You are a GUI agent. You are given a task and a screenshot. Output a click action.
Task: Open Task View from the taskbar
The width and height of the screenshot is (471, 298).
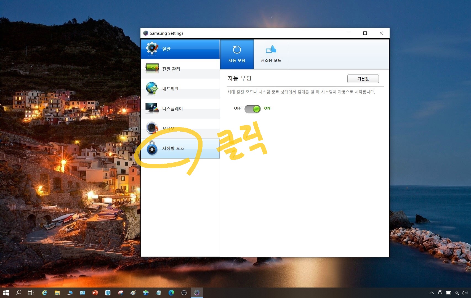[31, 293]
